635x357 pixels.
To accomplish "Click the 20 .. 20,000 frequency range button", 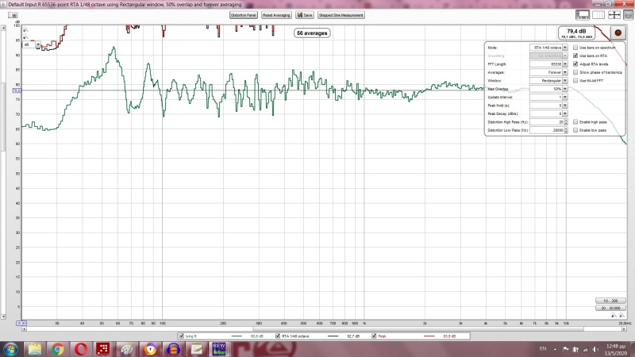I will tap(610, 308).
